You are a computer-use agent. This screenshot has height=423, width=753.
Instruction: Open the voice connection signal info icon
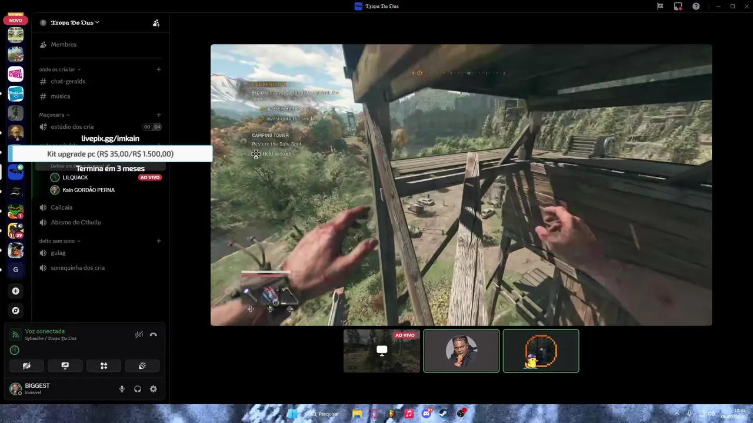[16, 334]
